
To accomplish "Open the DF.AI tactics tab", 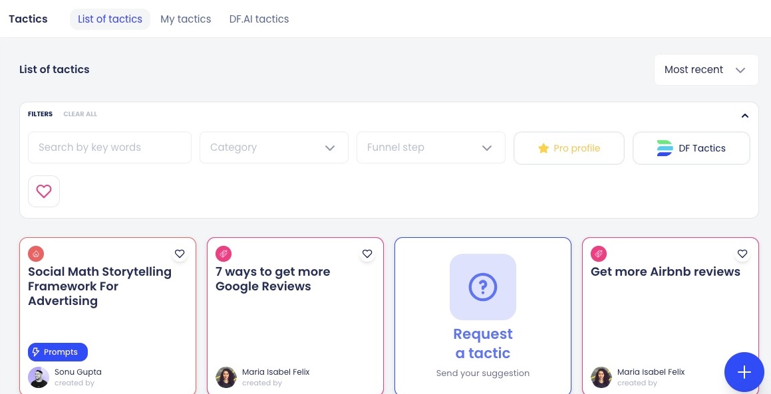I will click(259, 19).
